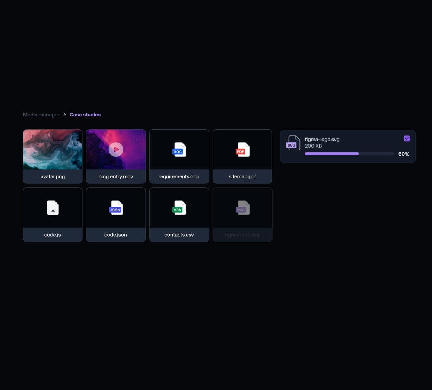The image size is (432, 390).
Task: Click the upload progress bar at 60%
Action: click(x=349, y=153)
